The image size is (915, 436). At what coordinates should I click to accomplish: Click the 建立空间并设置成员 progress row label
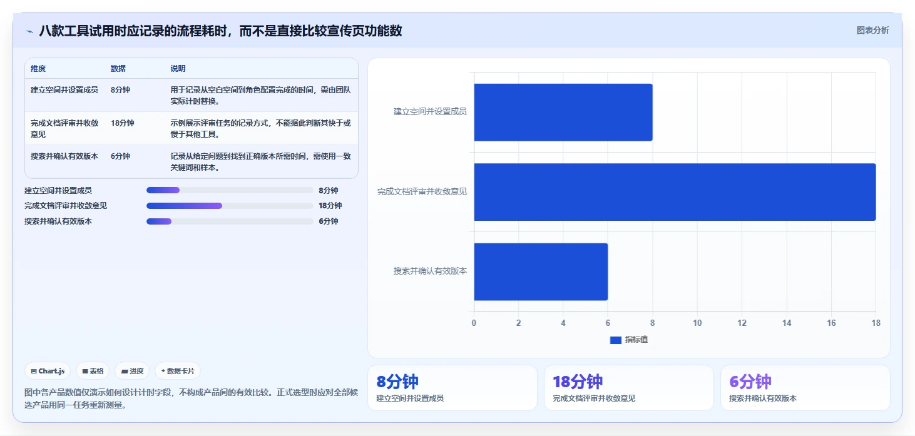[58, 191]
